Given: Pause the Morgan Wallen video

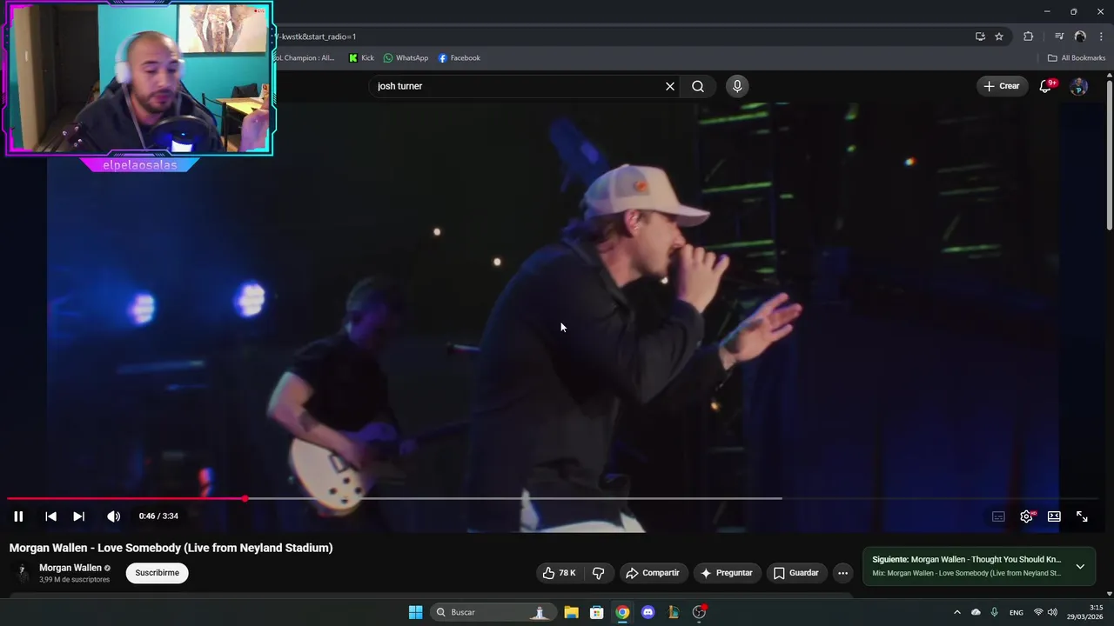Looking at the screenshot, I should pyautogui.click(x=18, y=516).
